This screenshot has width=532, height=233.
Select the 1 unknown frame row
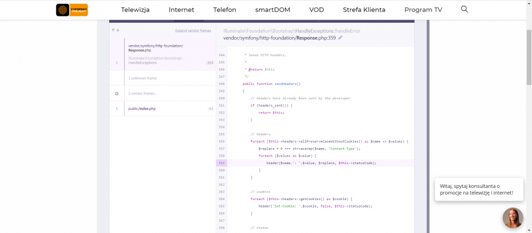(160, 78)
